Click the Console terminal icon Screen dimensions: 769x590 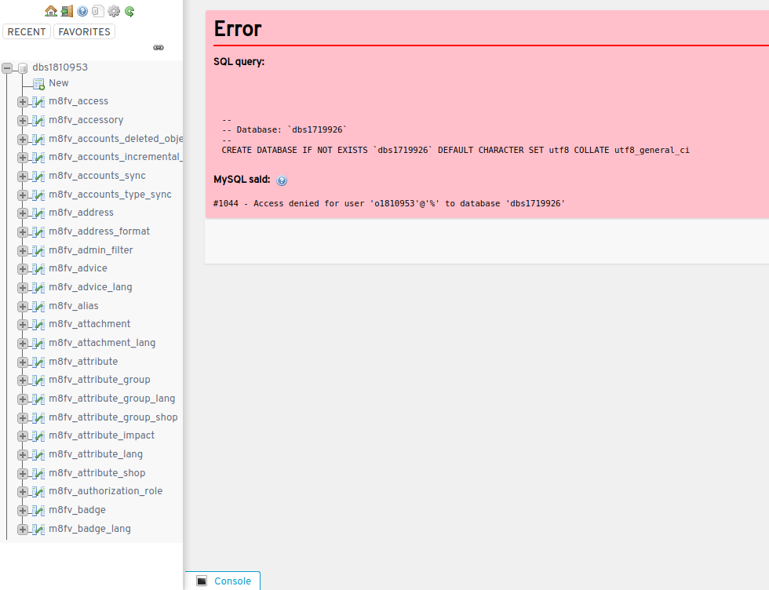pyautogui.click(x=202, y=581)
